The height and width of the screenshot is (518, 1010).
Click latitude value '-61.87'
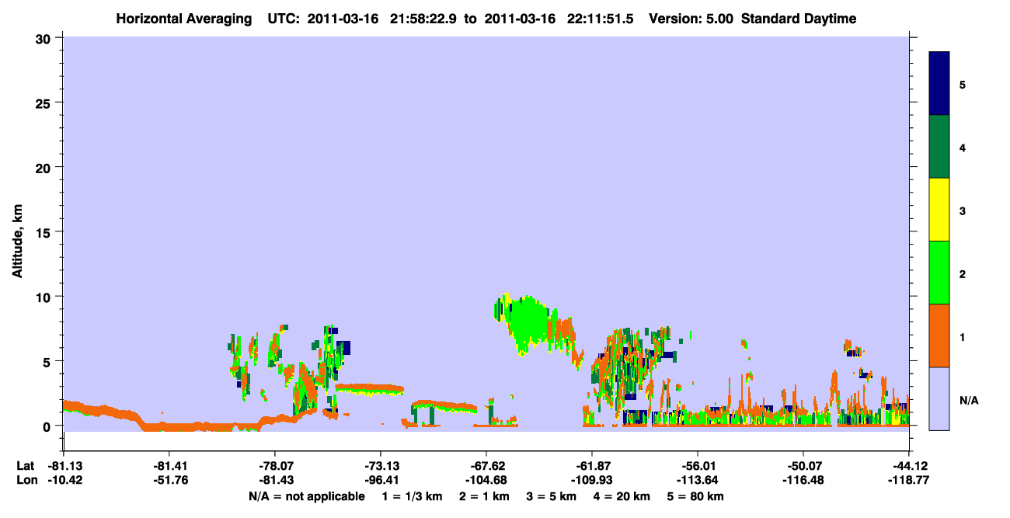[592, 466]
